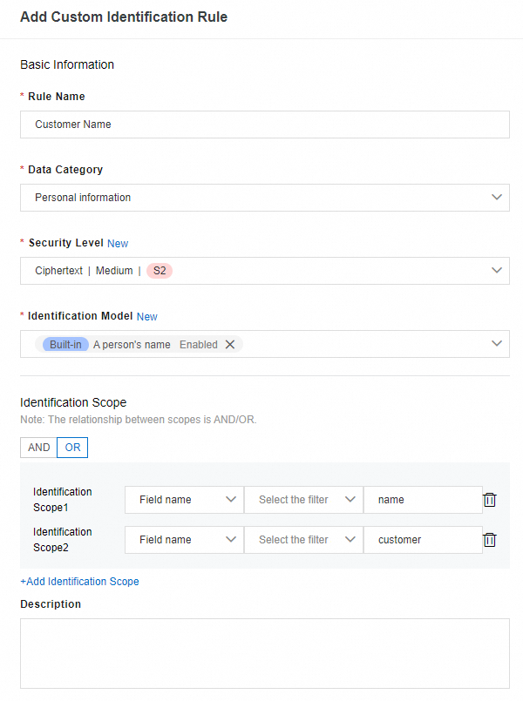Remove the 'A person's name' model tag

coord(230,345)
